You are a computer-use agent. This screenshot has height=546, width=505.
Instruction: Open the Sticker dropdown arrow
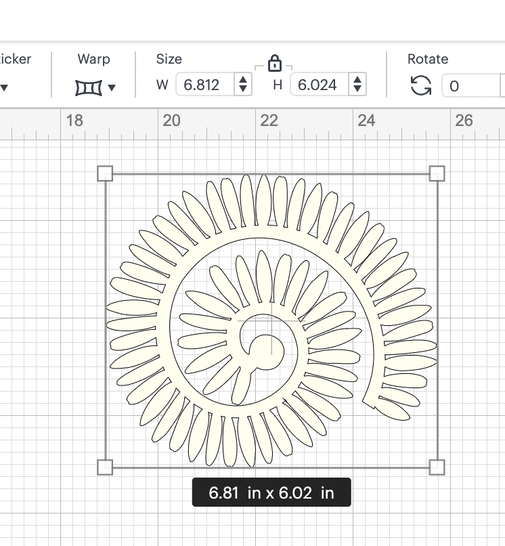(4, 87)
